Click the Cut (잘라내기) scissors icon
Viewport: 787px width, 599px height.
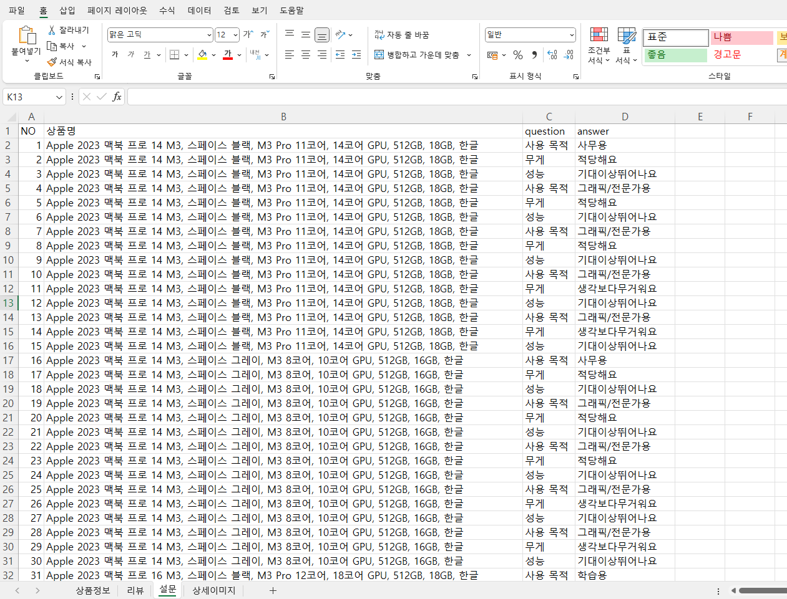click(x=52, y=30)
